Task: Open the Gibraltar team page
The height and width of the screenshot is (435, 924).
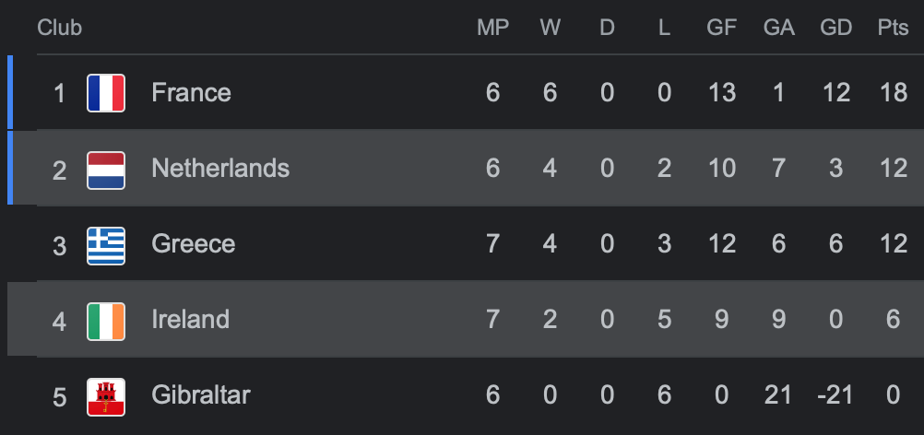Action: pyautogui.click(x=200, y=396)
